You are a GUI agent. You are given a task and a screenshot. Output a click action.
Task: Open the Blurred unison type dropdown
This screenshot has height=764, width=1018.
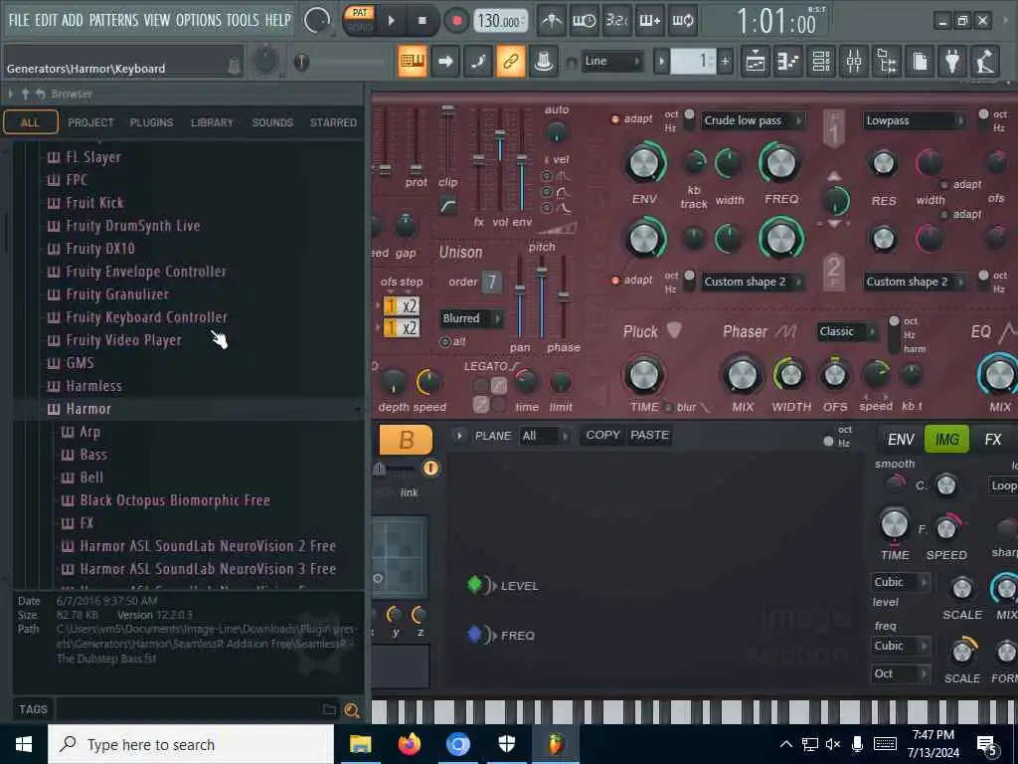click(471, 318)
